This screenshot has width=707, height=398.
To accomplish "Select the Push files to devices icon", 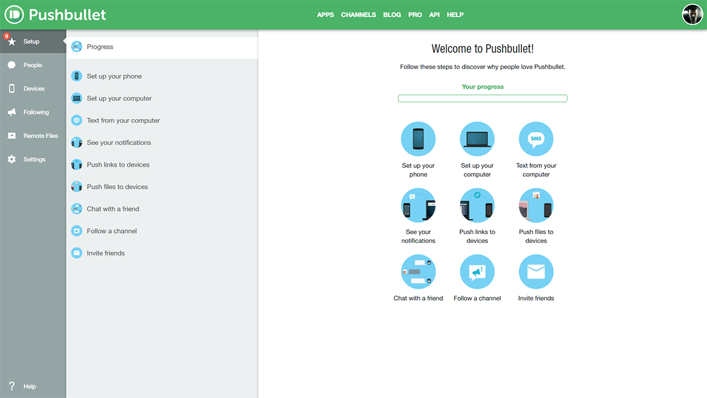I will [x=536, y=205].
